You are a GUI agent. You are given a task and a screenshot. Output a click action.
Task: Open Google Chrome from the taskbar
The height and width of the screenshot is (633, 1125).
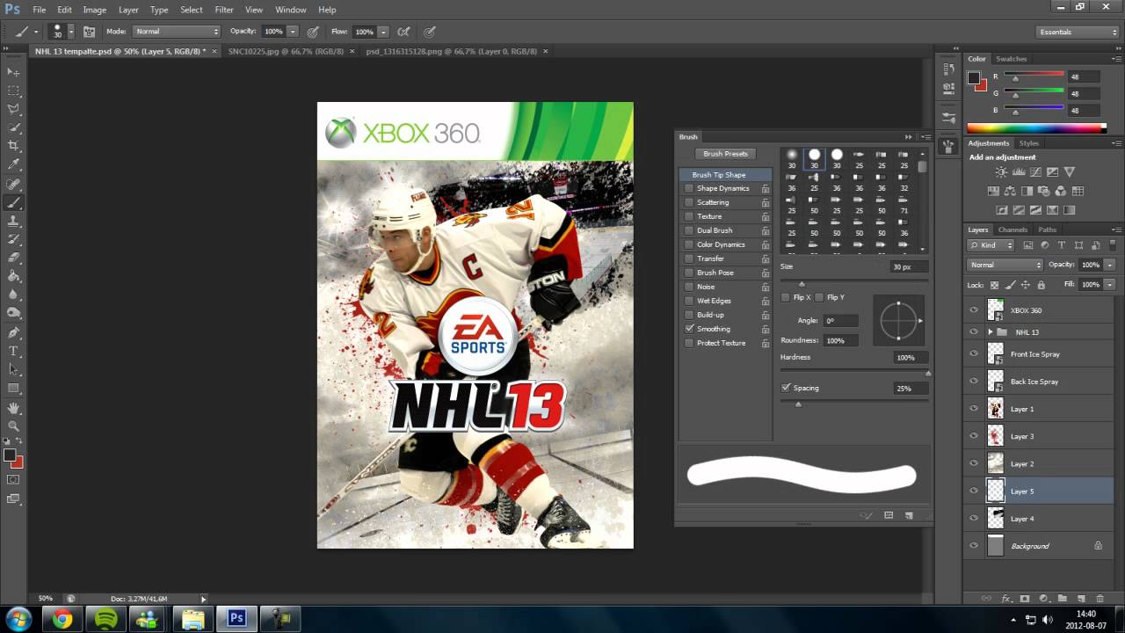click(x=62, y=619)
